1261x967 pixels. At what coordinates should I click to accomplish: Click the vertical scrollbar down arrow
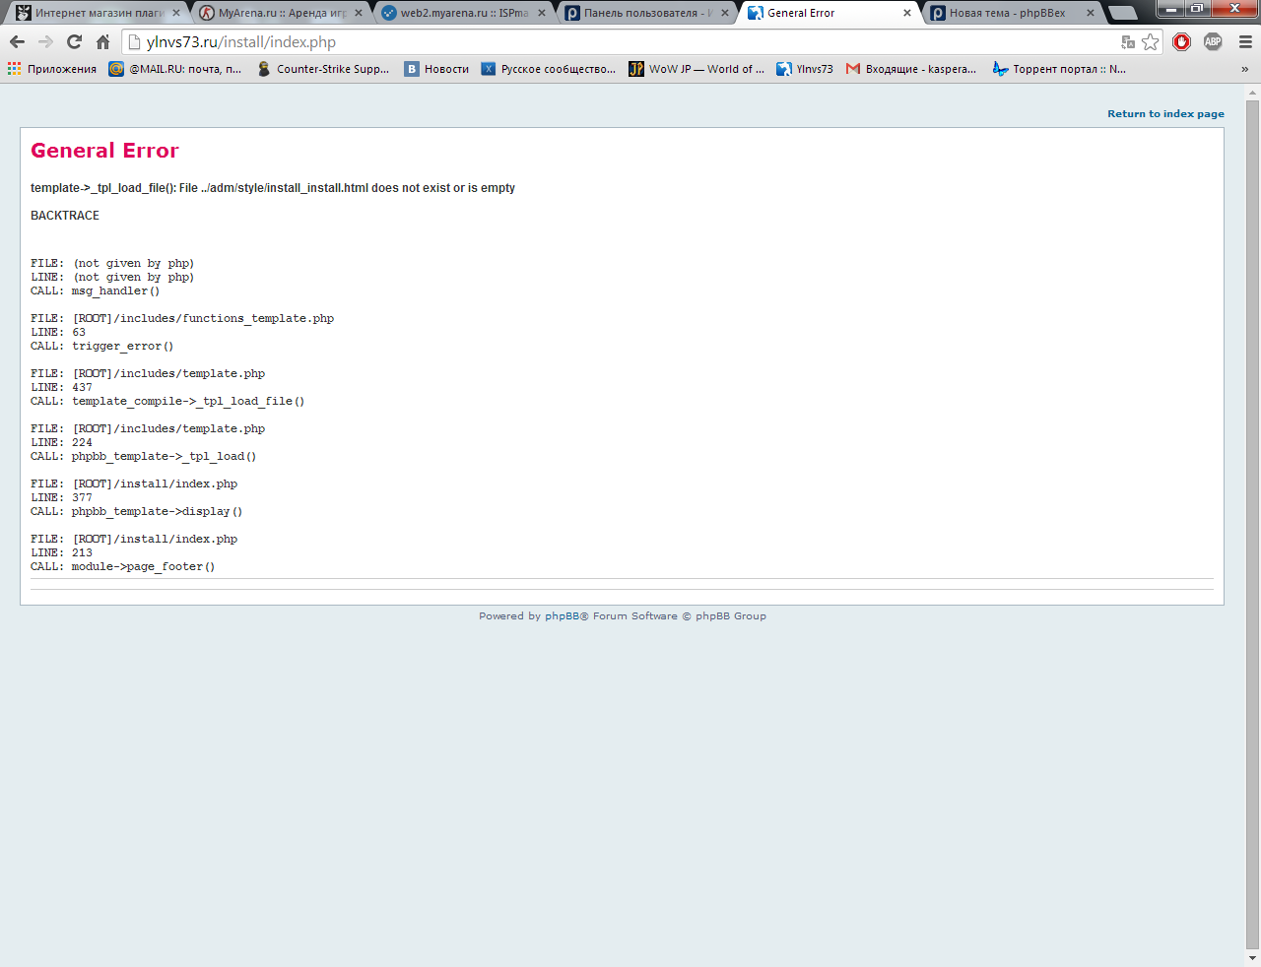(x=1252, y=957)
